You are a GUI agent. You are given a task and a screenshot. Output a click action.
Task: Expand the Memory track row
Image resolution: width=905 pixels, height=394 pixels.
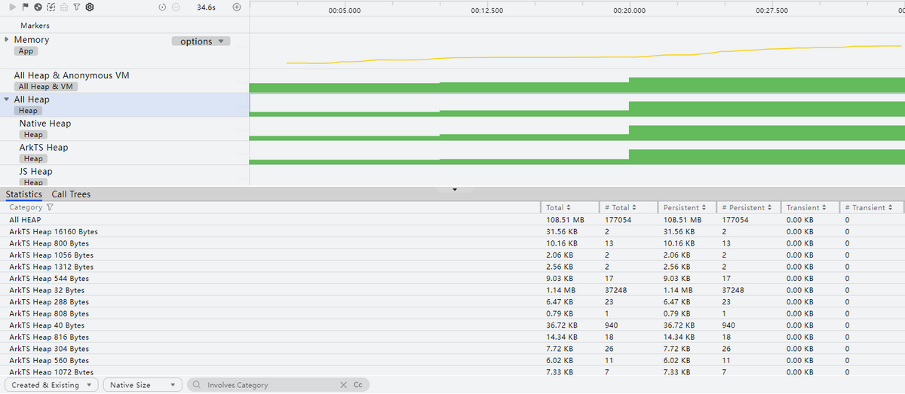click(x=7, y=39)
